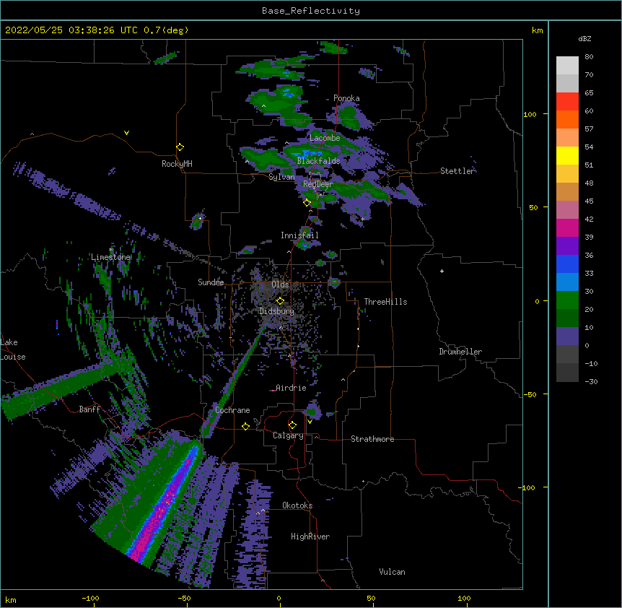The image size is (622, 608).
Task: Pick the brown 45-48 dBZ legend swatch
Action: (x=567, y=192)
